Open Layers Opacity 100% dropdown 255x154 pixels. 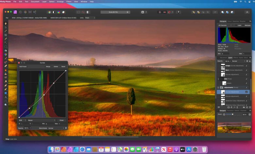[228, 61]
